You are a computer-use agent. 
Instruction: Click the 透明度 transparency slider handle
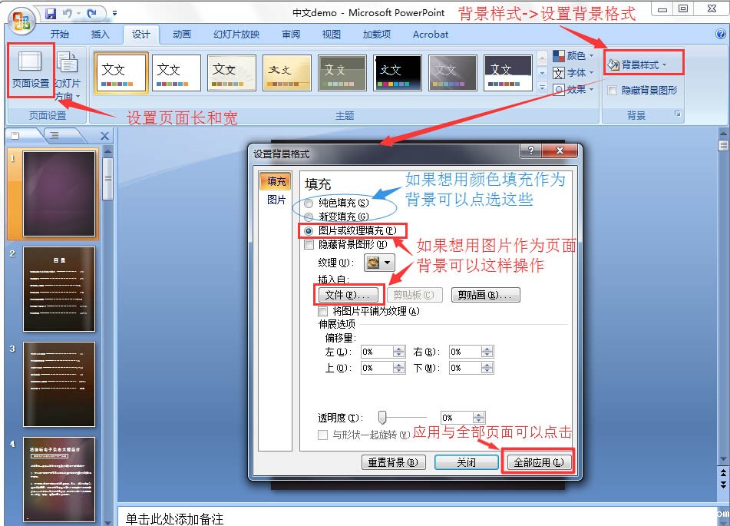[382, 417]
